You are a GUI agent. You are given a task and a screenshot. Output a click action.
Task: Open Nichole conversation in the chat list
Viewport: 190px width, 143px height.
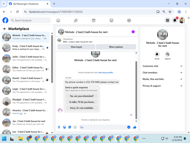(25, 37)
